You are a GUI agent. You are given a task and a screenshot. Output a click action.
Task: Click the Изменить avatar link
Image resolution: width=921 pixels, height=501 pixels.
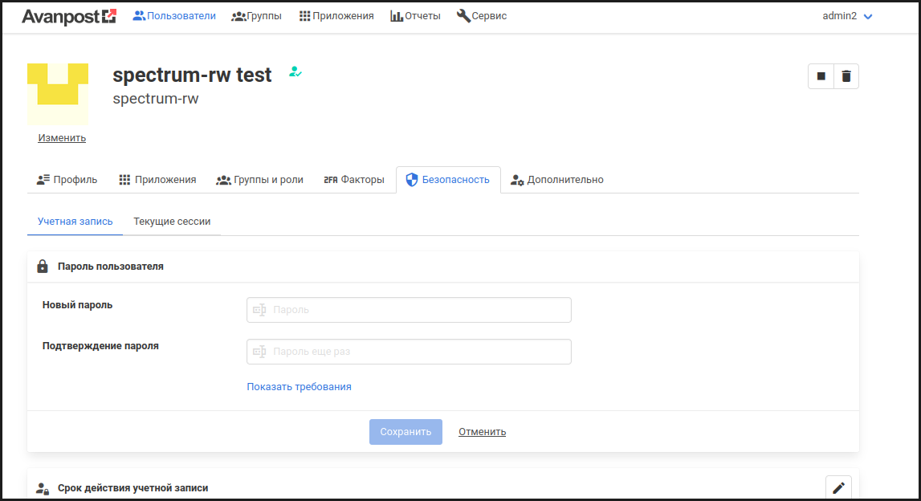62,137
